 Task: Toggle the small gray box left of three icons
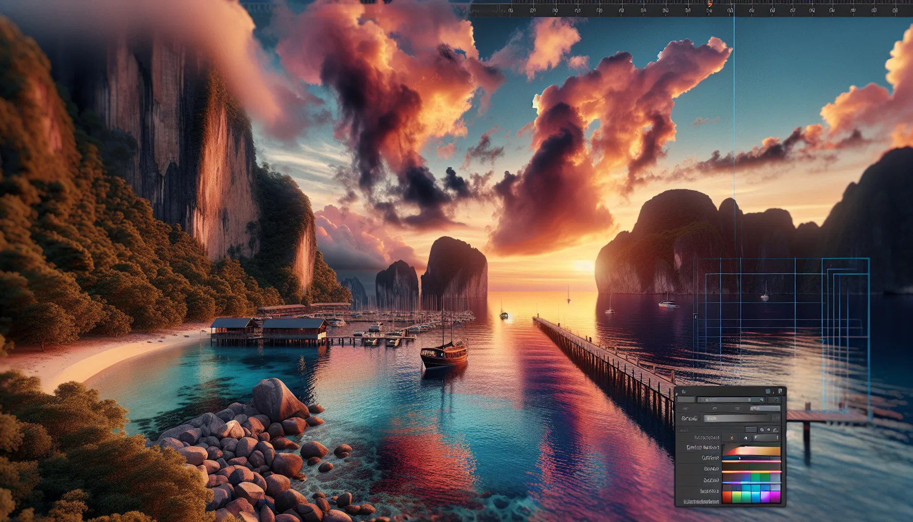(751, 430)
